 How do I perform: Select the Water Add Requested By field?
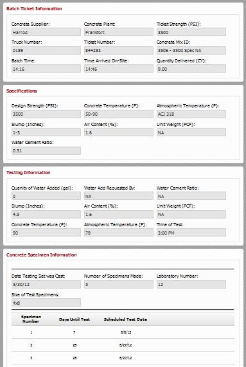(x=119, y=196)
